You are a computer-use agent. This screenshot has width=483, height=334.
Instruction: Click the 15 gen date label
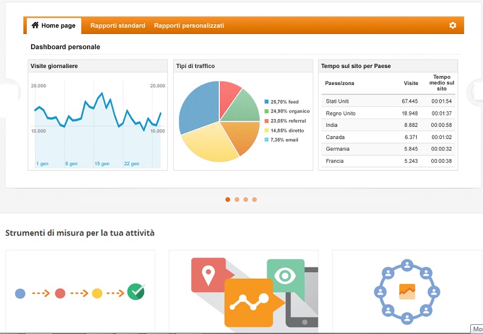(102, 164)
